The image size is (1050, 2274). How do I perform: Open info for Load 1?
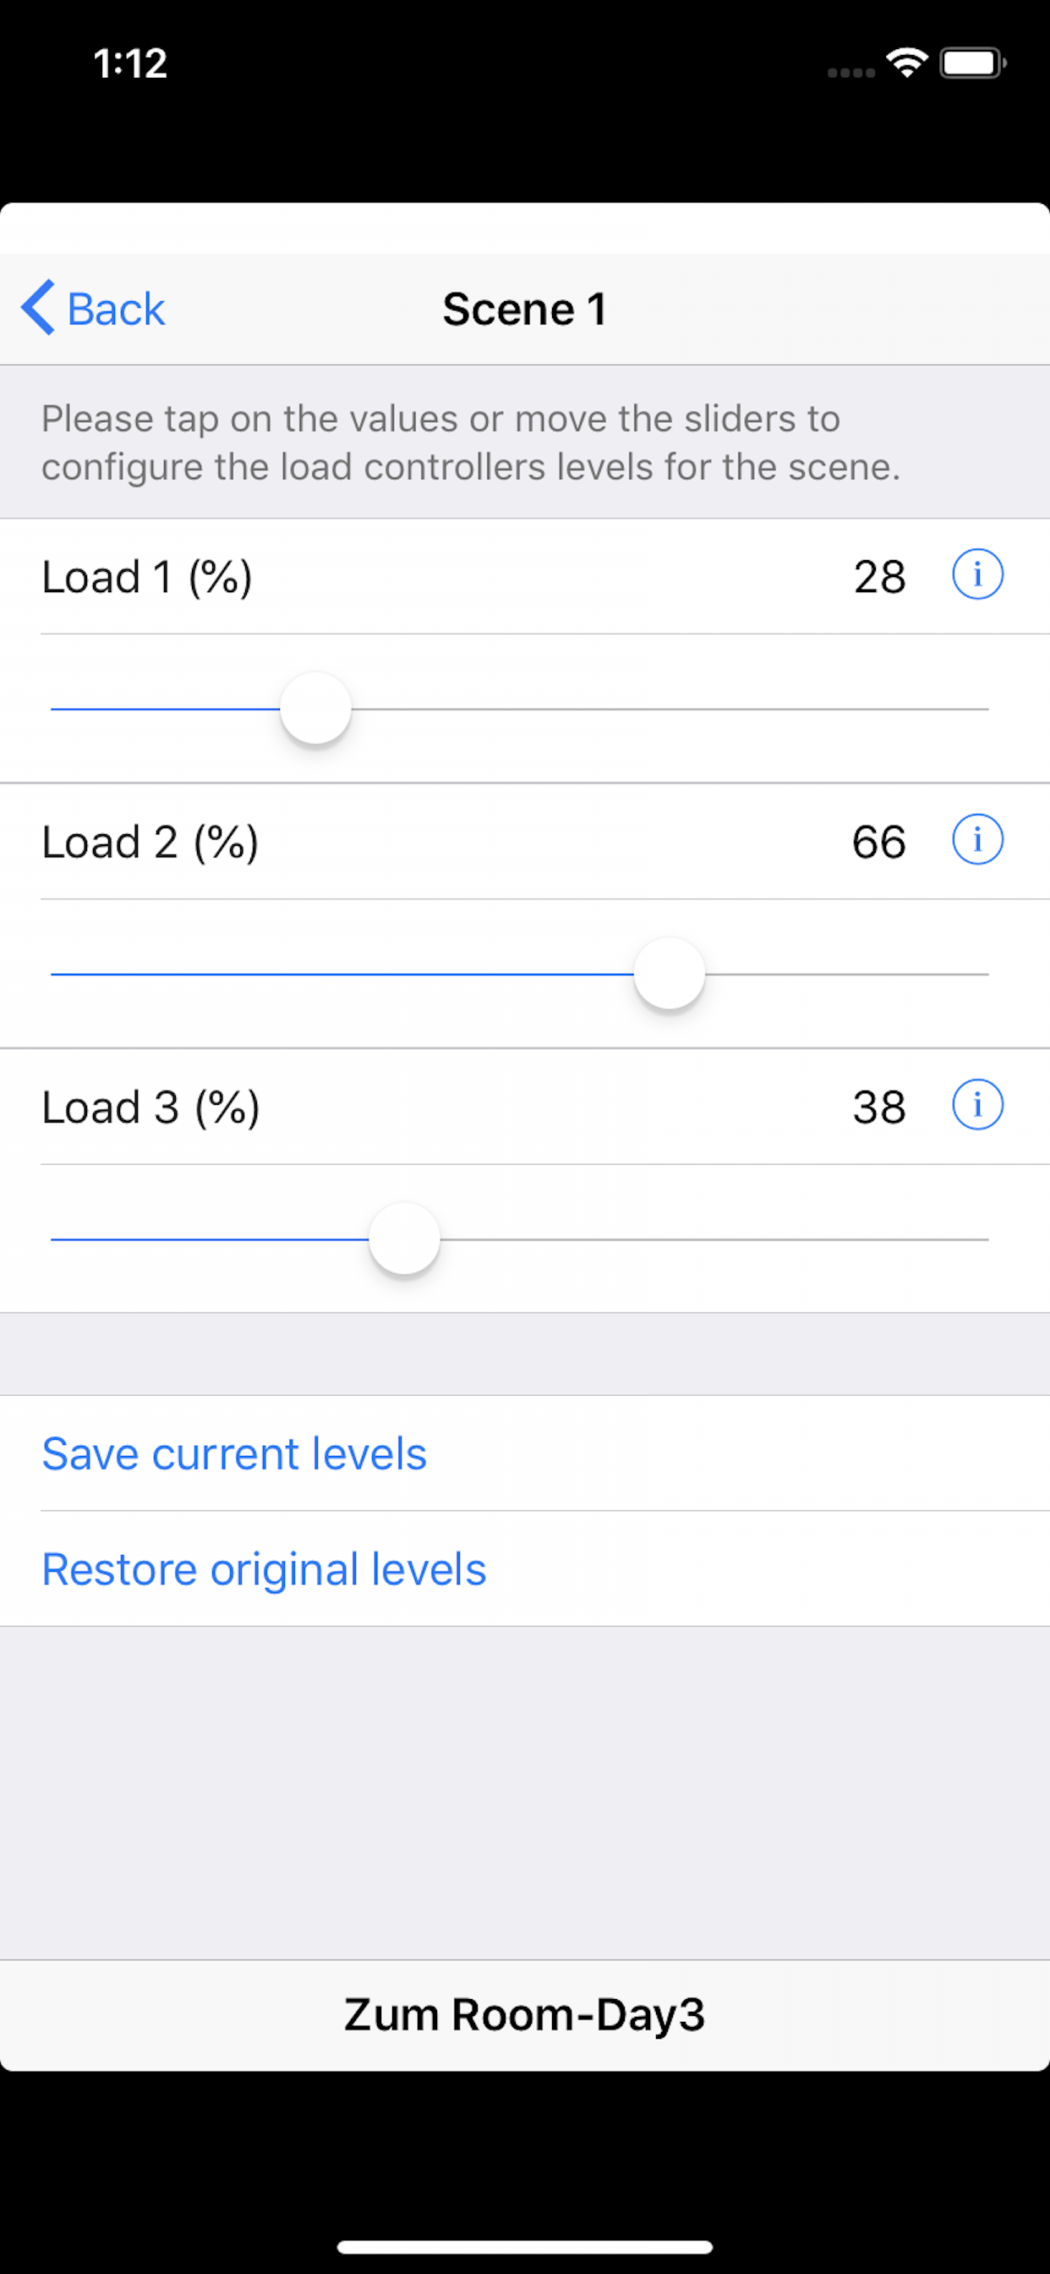pyautogui.click(x=976, y=574)
